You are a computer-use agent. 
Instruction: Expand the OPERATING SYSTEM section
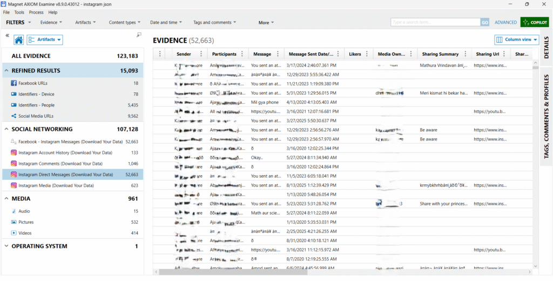coord(6,246)
